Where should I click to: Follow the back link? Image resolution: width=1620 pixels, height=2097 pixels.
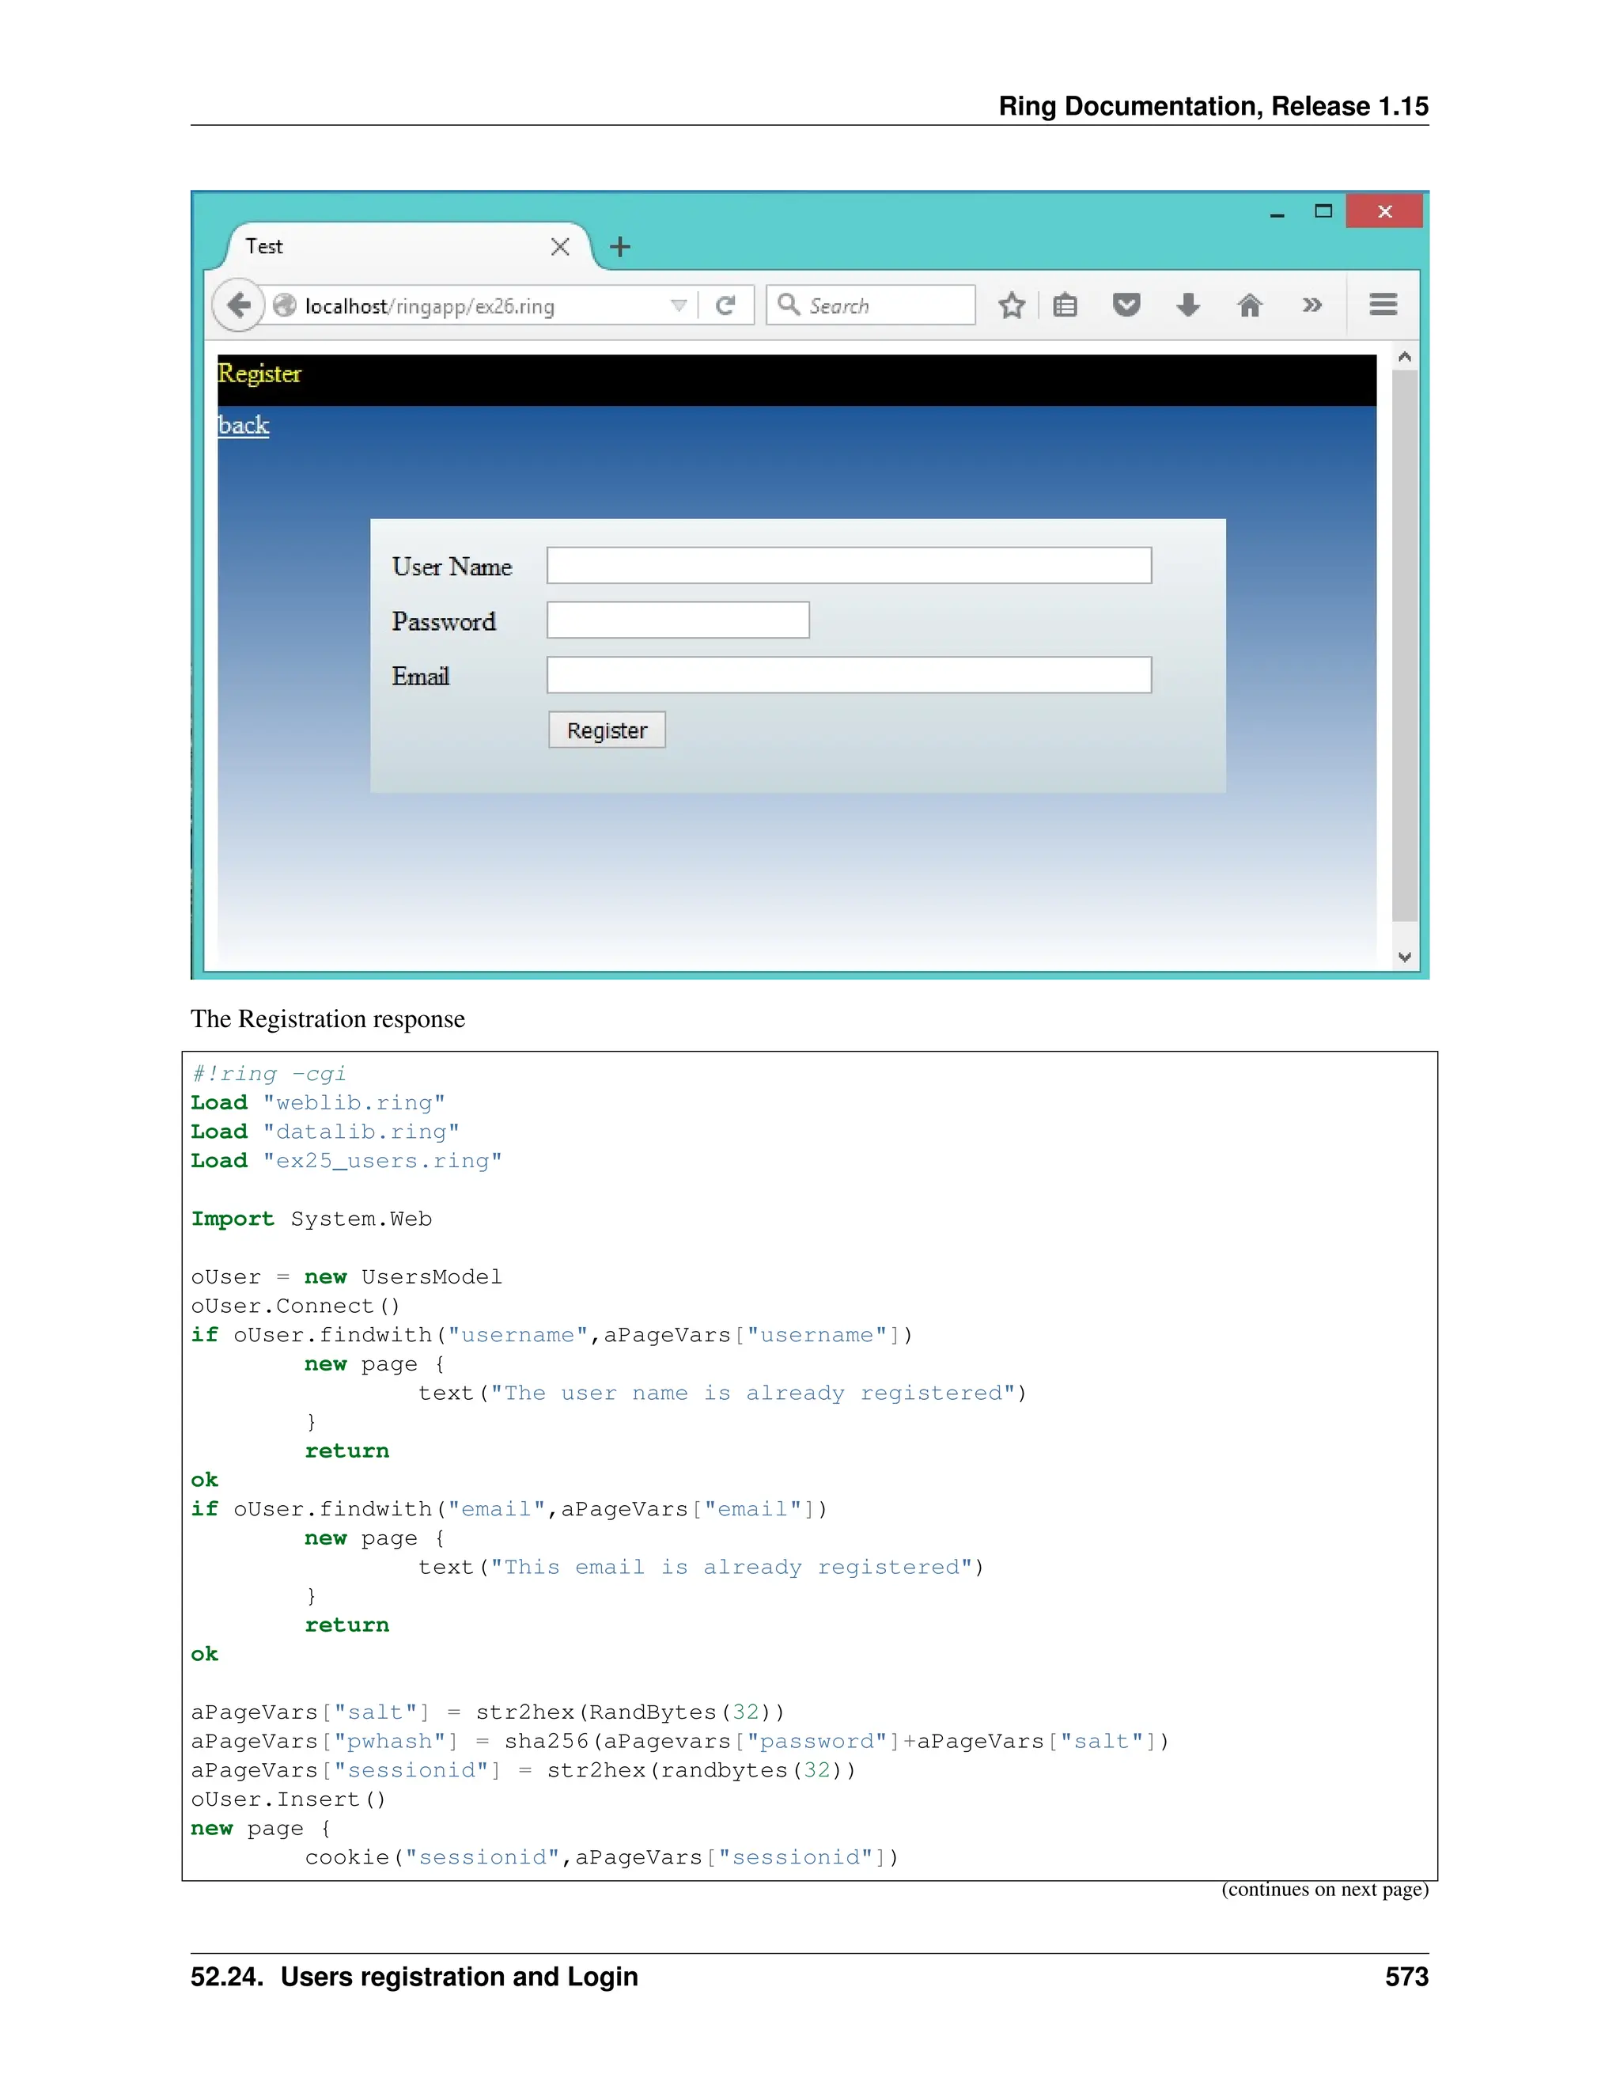(x=244, y=426)
